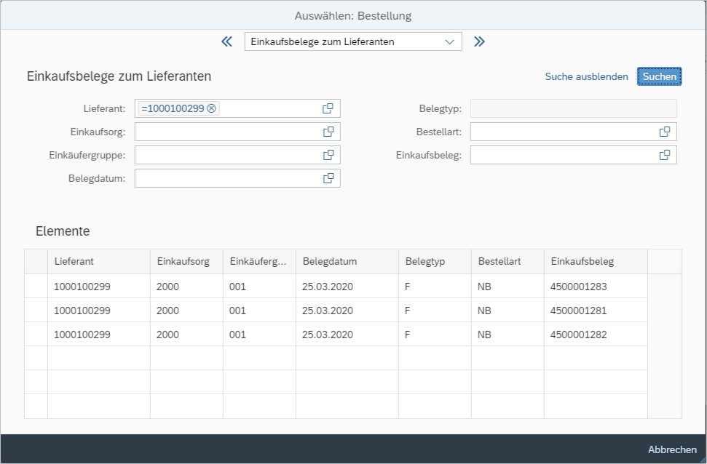This screenshot has width=707, height=464.
Task: Open value help icon for Belegdatum
Action: (328, 178)
